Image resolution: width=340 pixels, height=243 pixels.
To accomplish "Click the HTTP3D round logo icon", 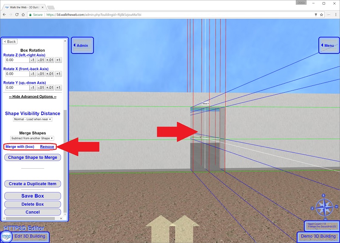I will pos(6,237).
